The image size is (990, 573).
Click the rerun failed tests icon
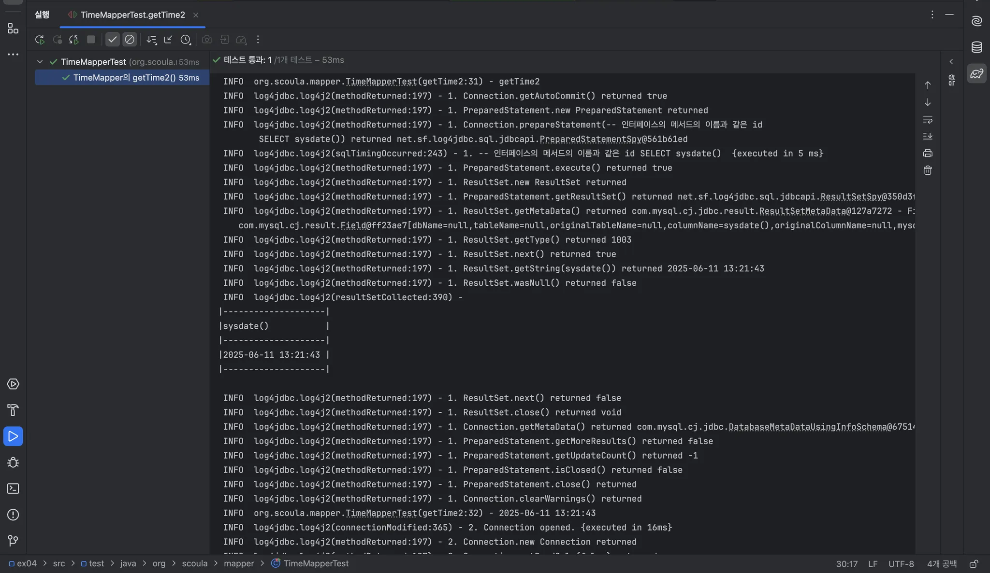(x=57, y=40)
